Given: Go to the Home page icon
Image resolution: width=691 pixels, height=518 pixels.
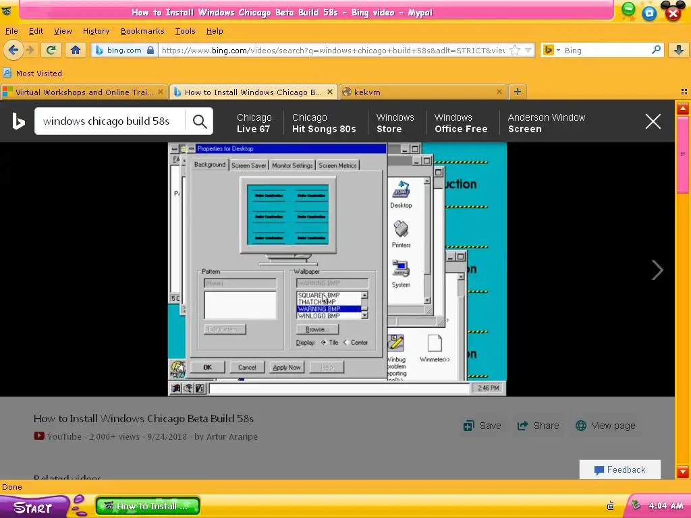Looking at the screenshot, I should tap(76, 50).
